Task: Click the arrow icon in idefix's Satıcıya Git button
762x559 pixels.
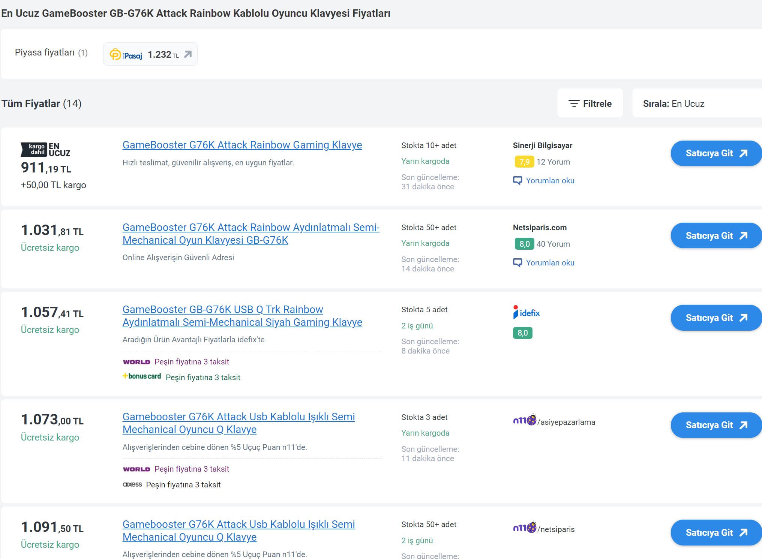Action: tap(744, 318)
